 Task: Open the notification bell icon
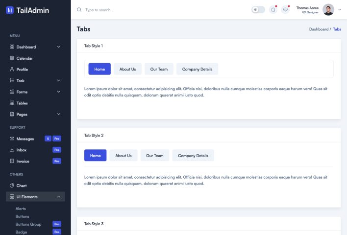pos(273,10)
